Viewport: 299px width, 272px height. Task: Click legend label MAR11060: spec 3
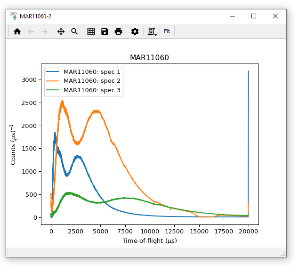[x=92, y=90]
